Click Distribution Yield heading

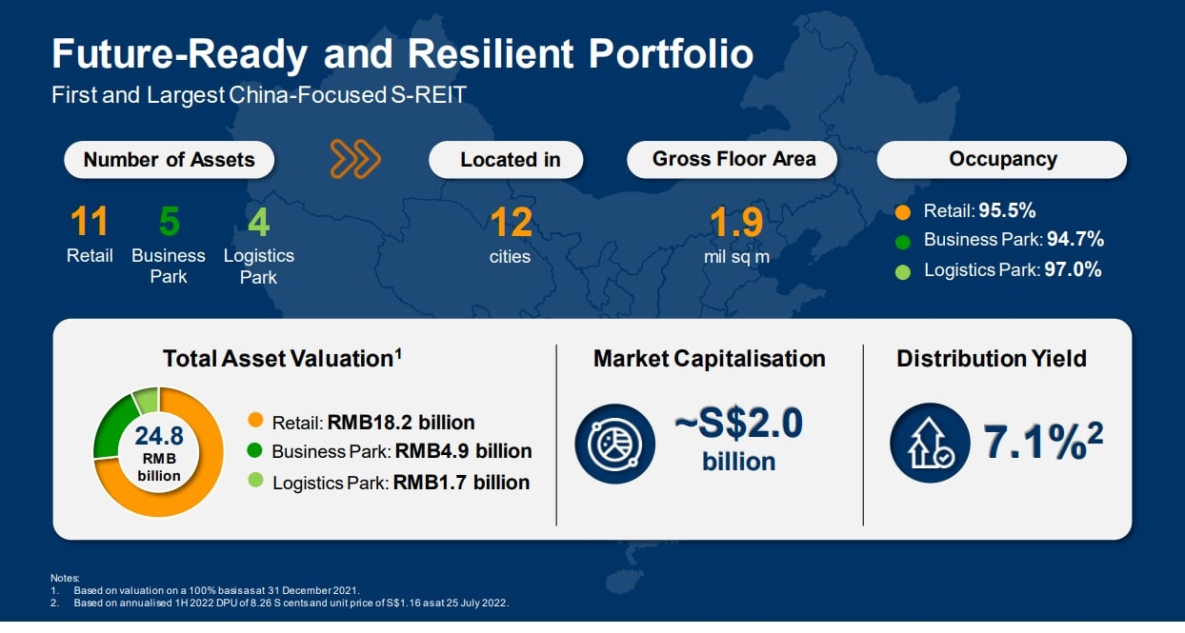click(992, 359)
